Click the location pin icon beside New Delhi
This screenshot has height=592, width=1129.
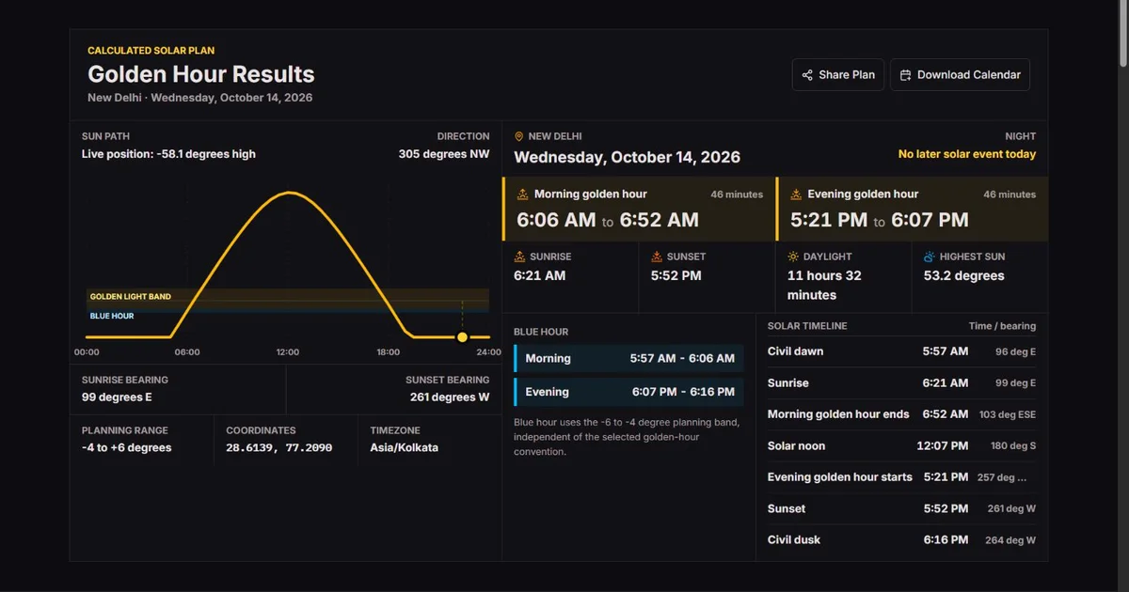coord(518,136)
